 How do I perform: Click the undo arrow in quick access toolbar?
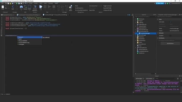pos(26,3)
